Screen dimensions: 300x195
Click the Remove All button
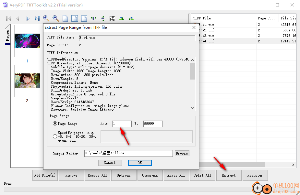pos(97,175)
